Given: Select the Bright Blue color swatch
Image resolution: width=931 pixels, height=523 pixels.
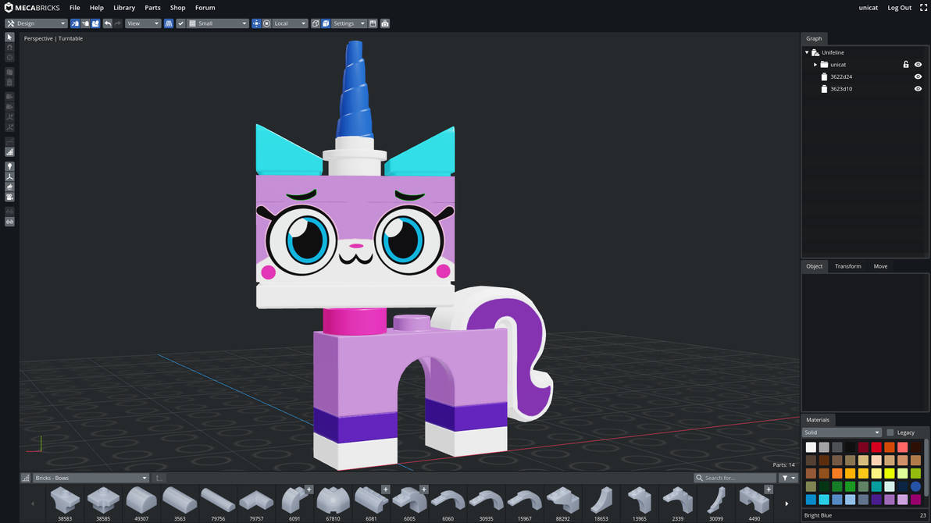Looking at the screenshot, I should click(915, 486).
